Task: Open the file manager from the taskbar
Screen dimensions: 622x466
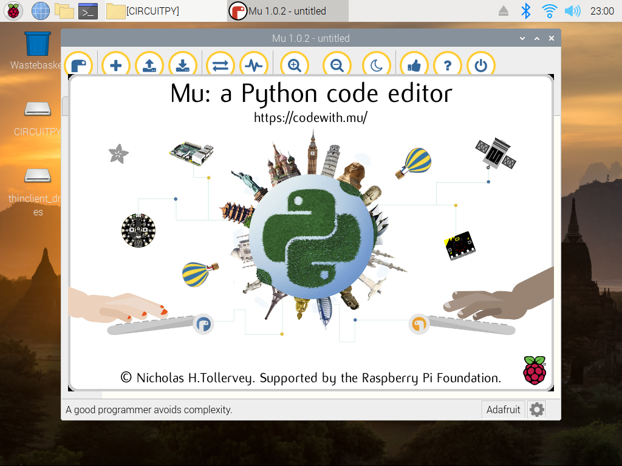Action: point(64,11)
